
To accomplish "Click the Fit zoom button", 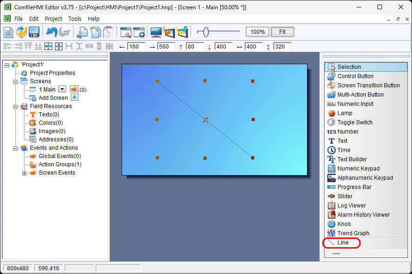I will 282,32.
